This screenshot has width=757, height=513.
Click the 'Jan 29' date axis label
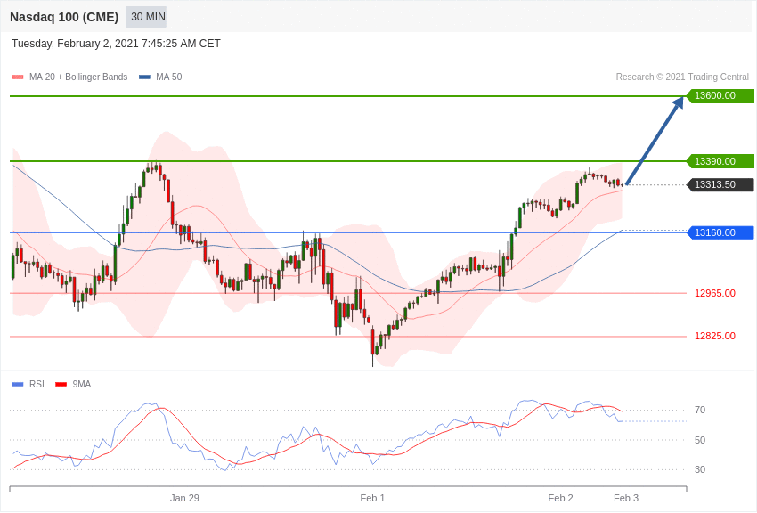tap(184, 498)
